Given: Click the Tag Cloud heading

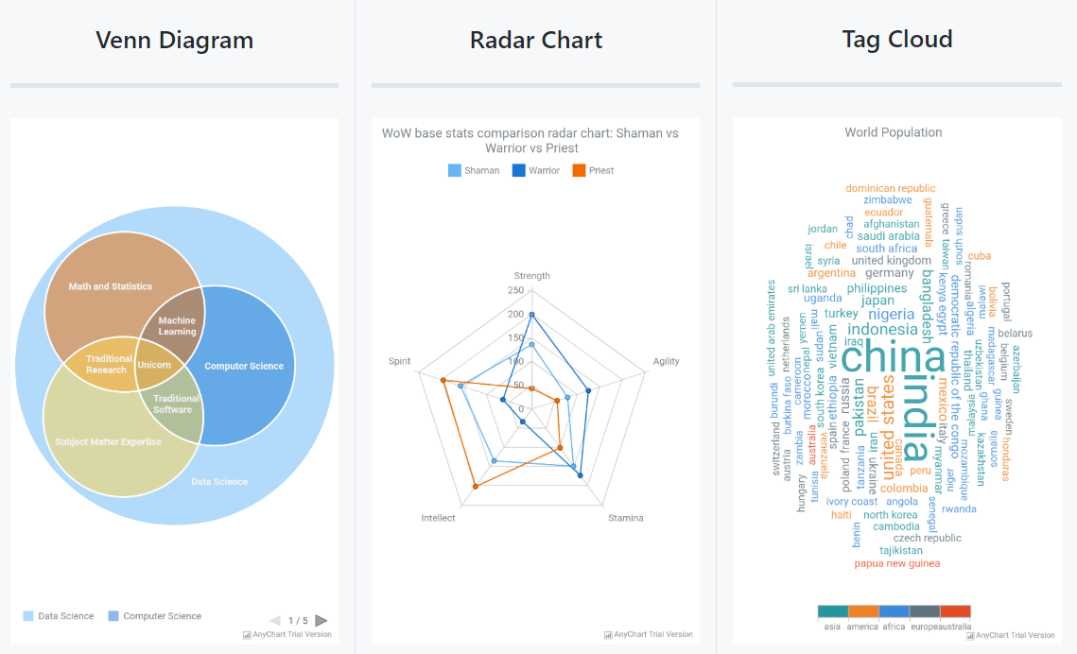Looking at the screenshot, I should [897, 40].
